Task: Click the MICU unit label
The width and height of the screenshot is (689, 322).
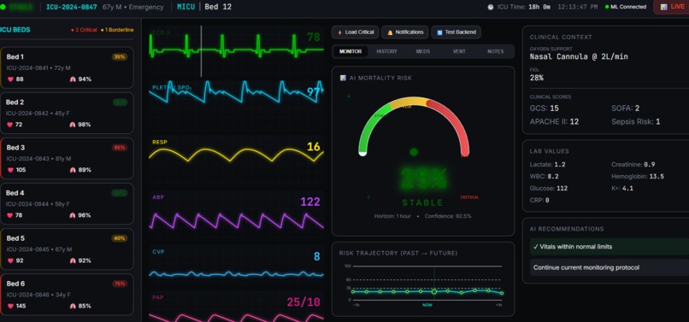Action: tap(185, 7)
